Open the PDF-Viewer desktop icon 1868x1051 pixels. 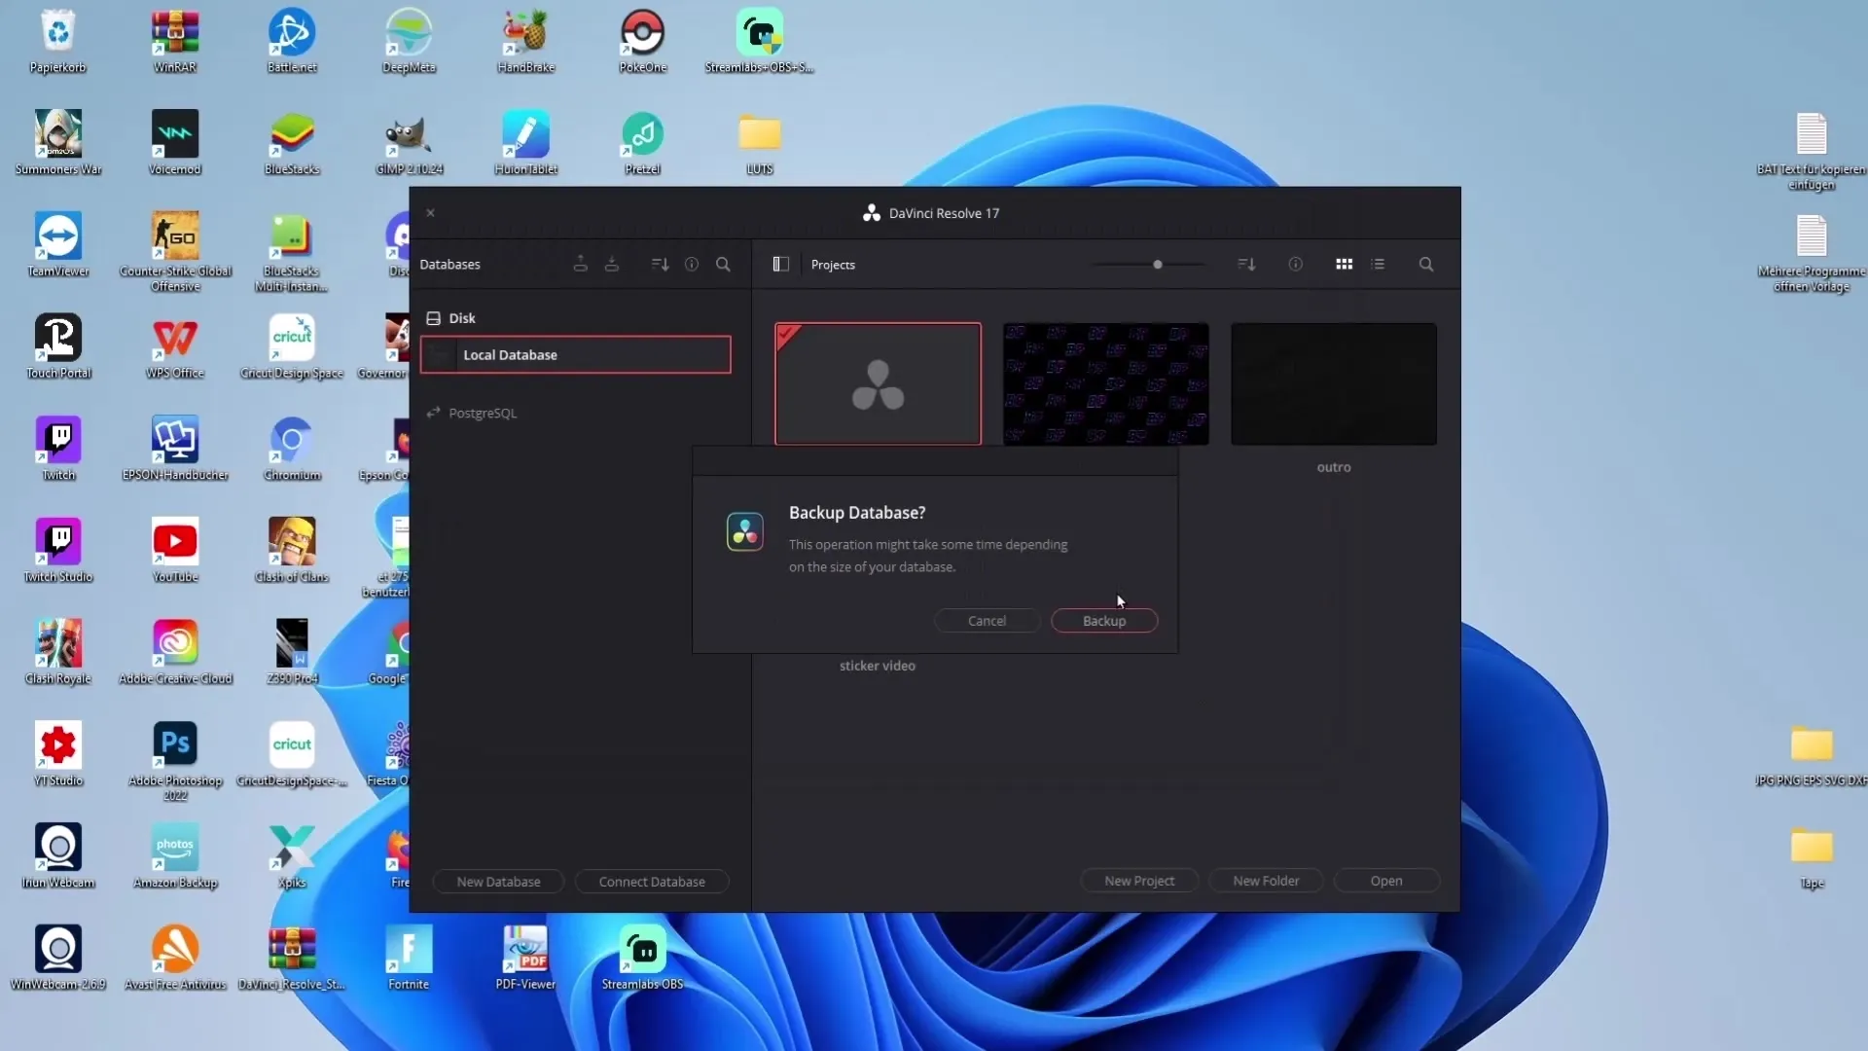coord(525,959)
